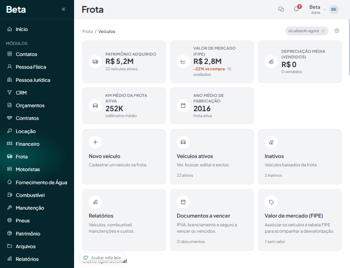
Task: Click the BE user avatar
Action: tap(334, 10)
